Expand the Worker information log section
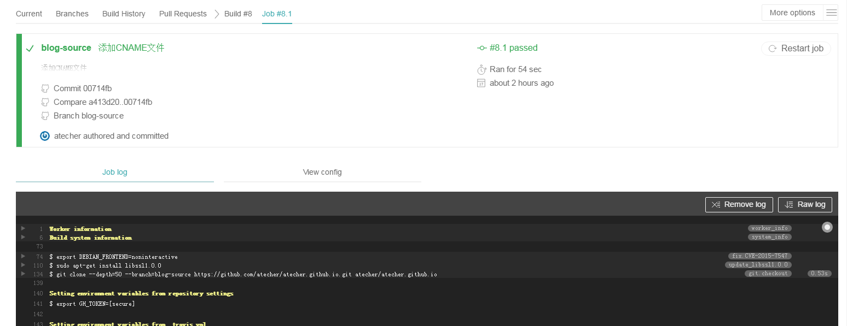This screenshot has height=326, width=847. coord(23,228)
